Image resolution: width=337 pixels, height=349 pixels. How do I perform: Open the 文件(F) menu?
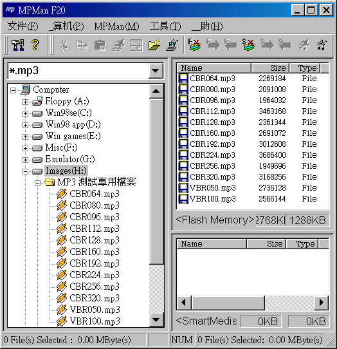tap(23, 26)
